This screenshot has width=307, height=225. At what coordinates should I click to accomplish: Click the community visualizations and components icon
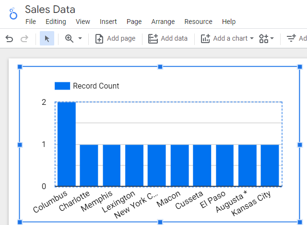click(x=263, y=38)
